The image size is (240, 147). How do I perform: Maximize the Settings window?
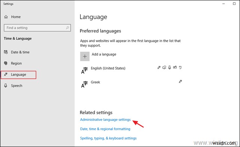234,3
